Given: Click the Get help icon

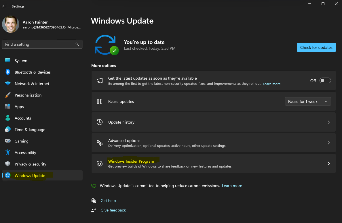Looking at the screenshot, I should 94,201.
